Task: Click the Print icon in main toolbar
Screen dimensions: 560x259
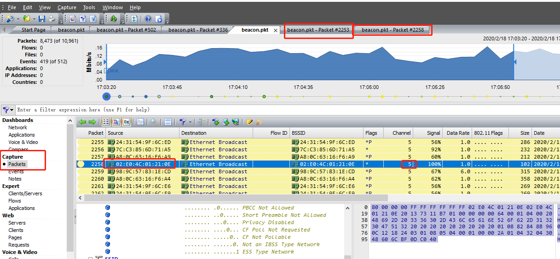Action: click(x=52, y=19)
